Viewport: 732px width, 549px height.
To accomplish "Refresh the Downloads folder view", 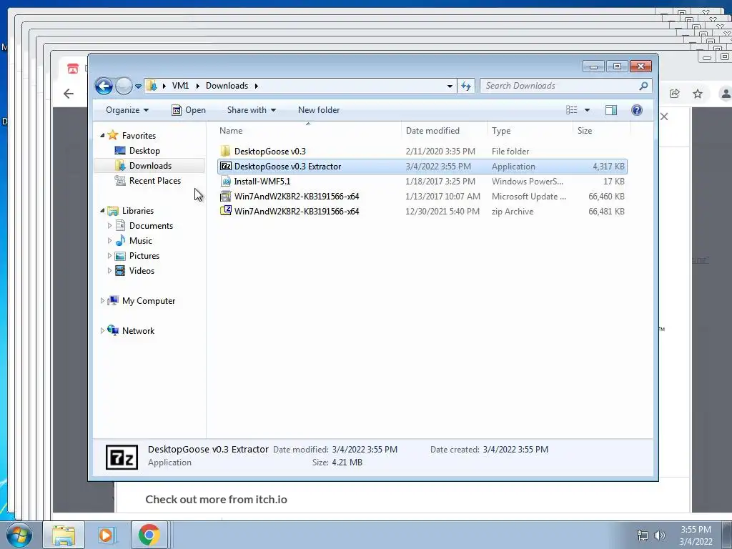I will tap(466, 86).
